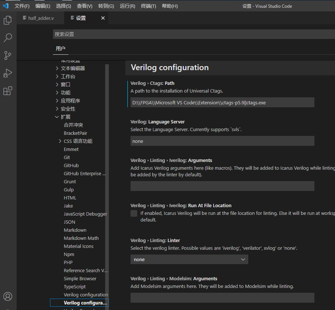Click the half_adder.v tab file icon
The height and width of the screenshot is (310, 335).
[25, 18]
